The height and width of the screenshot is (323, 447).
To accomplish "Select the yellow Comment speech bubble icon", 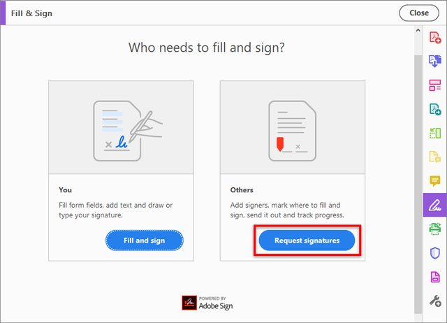I will click(435, 181).
